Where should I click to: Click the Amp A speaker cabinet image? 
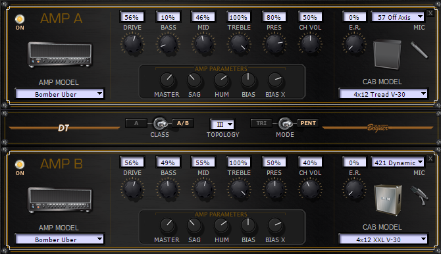coord(387,55)
